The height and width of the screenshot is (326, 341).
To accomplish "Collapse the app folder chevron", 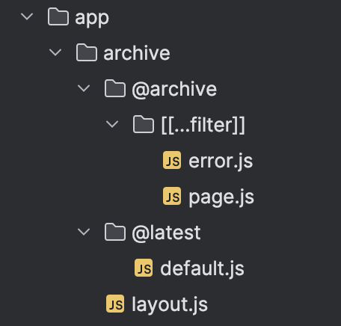I will click(x=27, y=16).
